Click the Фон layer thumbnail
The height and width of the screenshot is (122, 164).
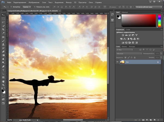coord(122,62)
